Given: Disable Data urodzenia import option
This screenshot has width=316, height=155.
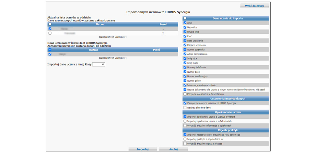Looking at the screenshot, I should [x=185, y=41].
